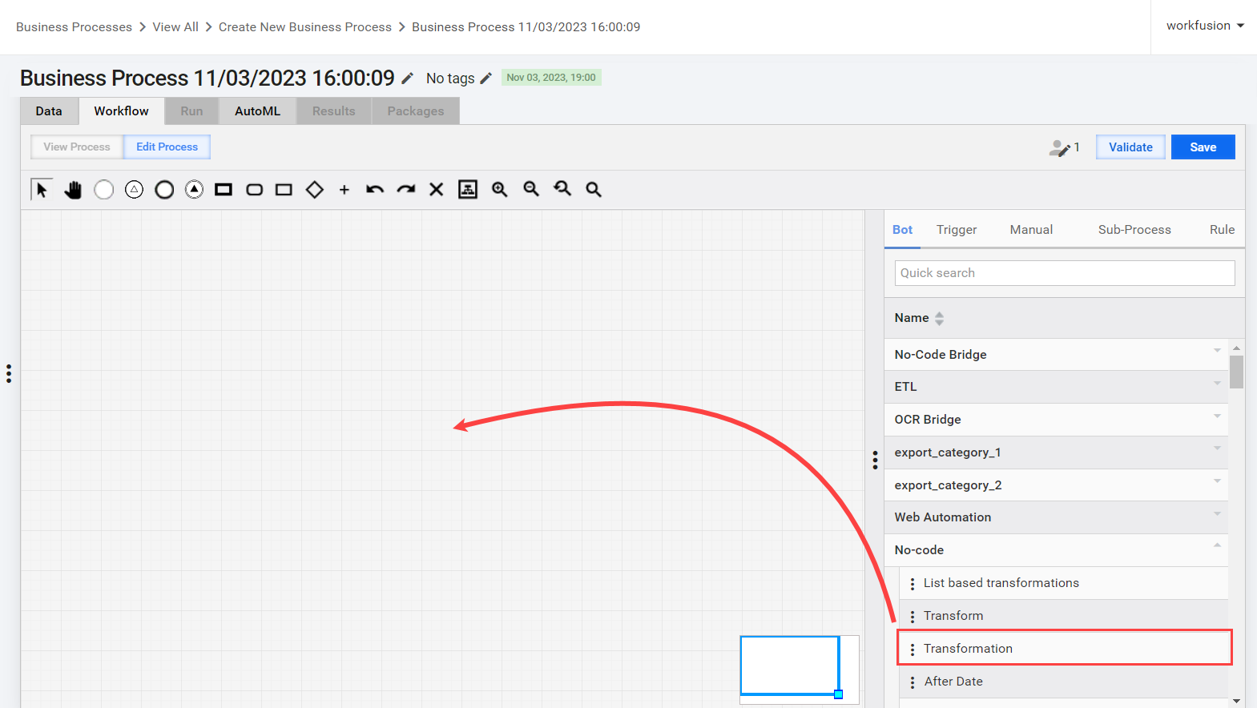The height and width of the screenshot is (708, 1257).
Task: Select the Transform bot item
Action: pyautogui.click(x=1064, y=616)
